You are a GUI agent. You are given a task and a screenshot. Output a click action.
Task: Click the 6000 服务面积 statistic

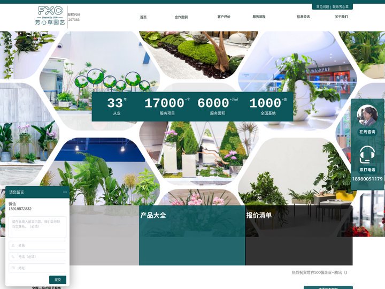click(218, 107)
